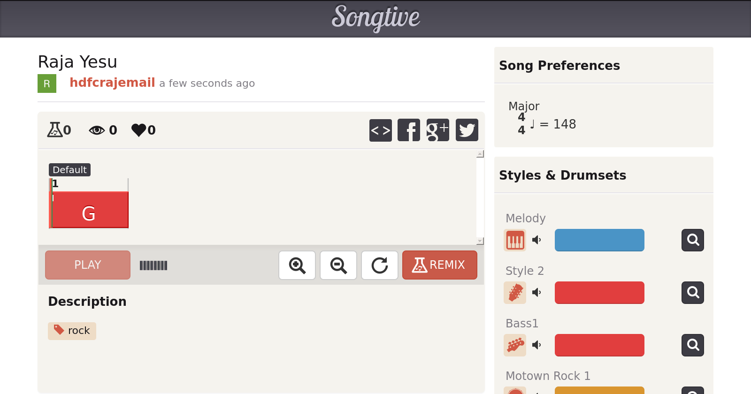Share song on Facebook
The width and height of the screenshot is (751, 394).
409,130
